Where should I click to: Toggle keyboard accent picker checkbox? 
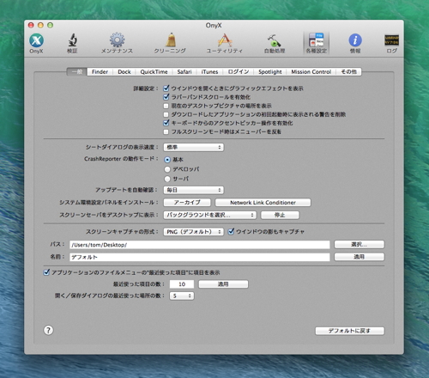pyautogui.click(x=166, y=123)
